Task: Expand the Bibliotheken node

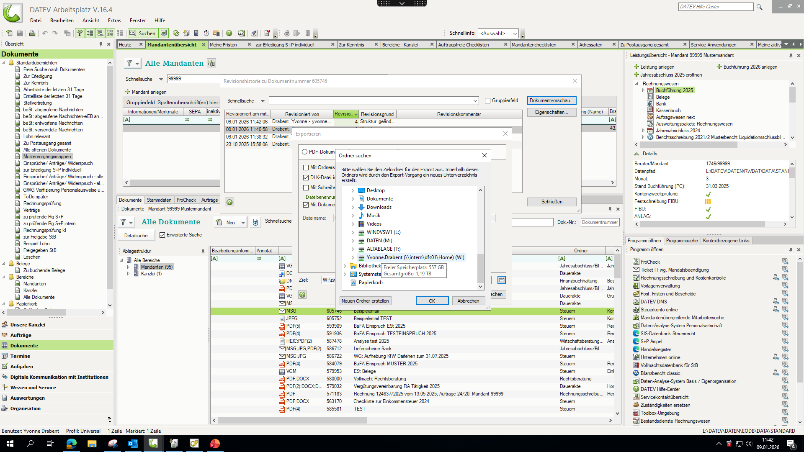Action: [x=345, y=266]
